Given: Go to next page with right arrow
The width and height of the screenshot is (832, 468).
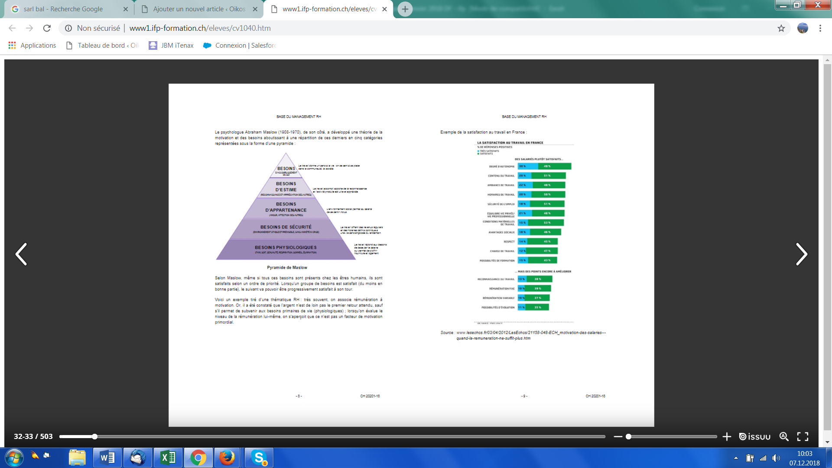Looking at the screenshot, I should [801, 254].
